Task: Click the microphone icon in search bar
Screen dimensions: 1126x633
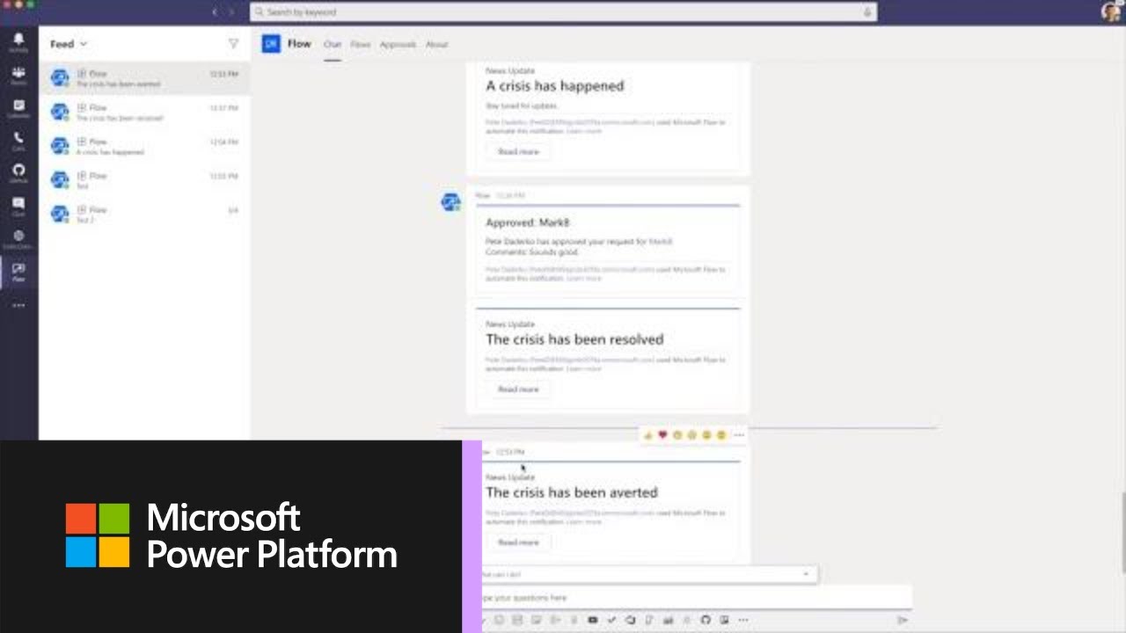Action: click(867, 11)
